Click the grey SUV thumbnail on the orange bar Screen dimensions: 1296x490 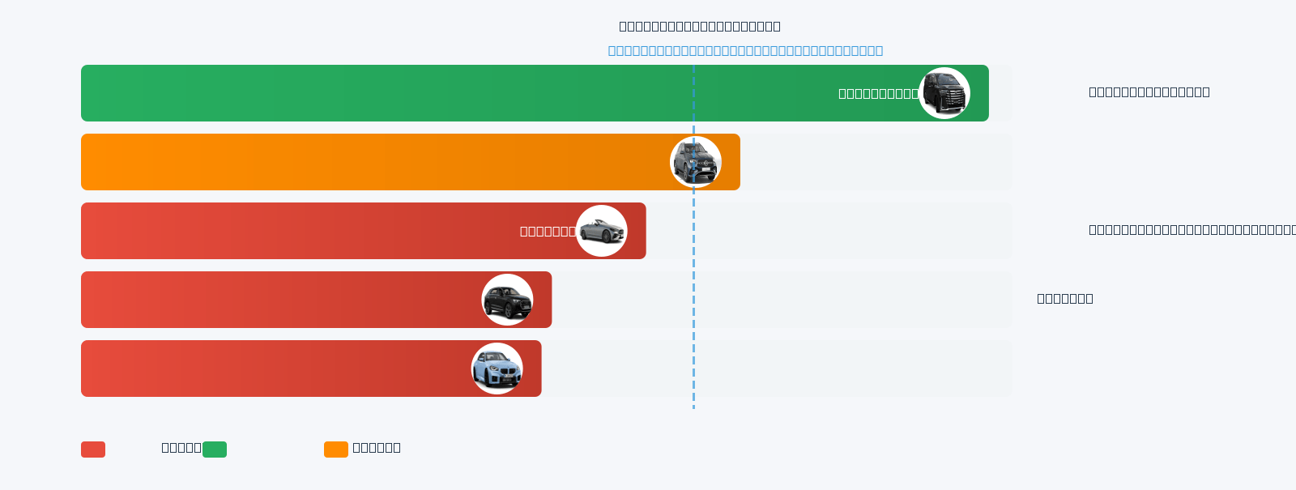696,162
